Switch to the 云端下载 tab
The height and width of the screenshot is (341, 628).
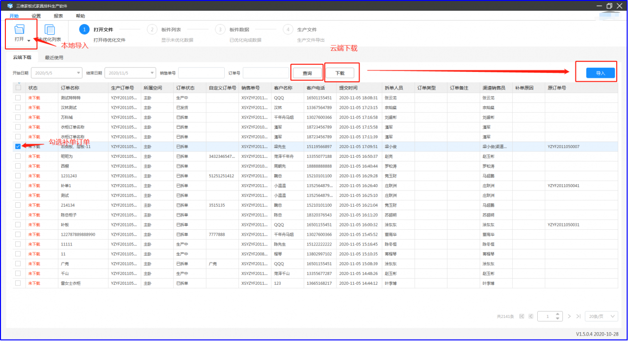point(22,57)
